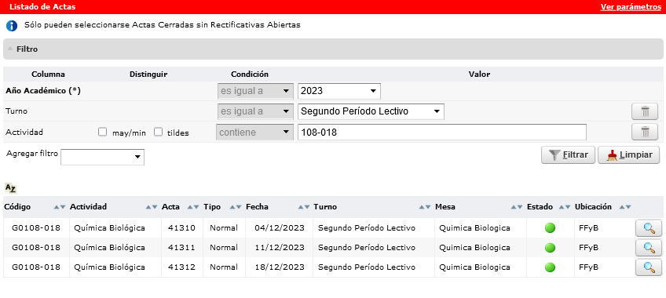Image resolution: width=666 pixels, height=298 pixels.
Task: Delete the Turno filter with trash icon
Action: [646, 112]
